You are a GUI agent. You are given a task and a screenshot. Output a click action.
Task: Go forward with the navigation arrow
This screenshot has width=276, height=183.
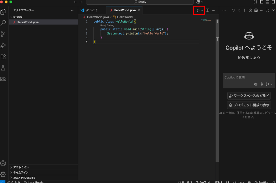click(x=81, y=2)
